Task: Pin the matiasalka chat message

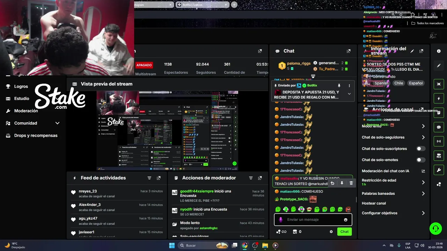Action: (x=342, y=183)
